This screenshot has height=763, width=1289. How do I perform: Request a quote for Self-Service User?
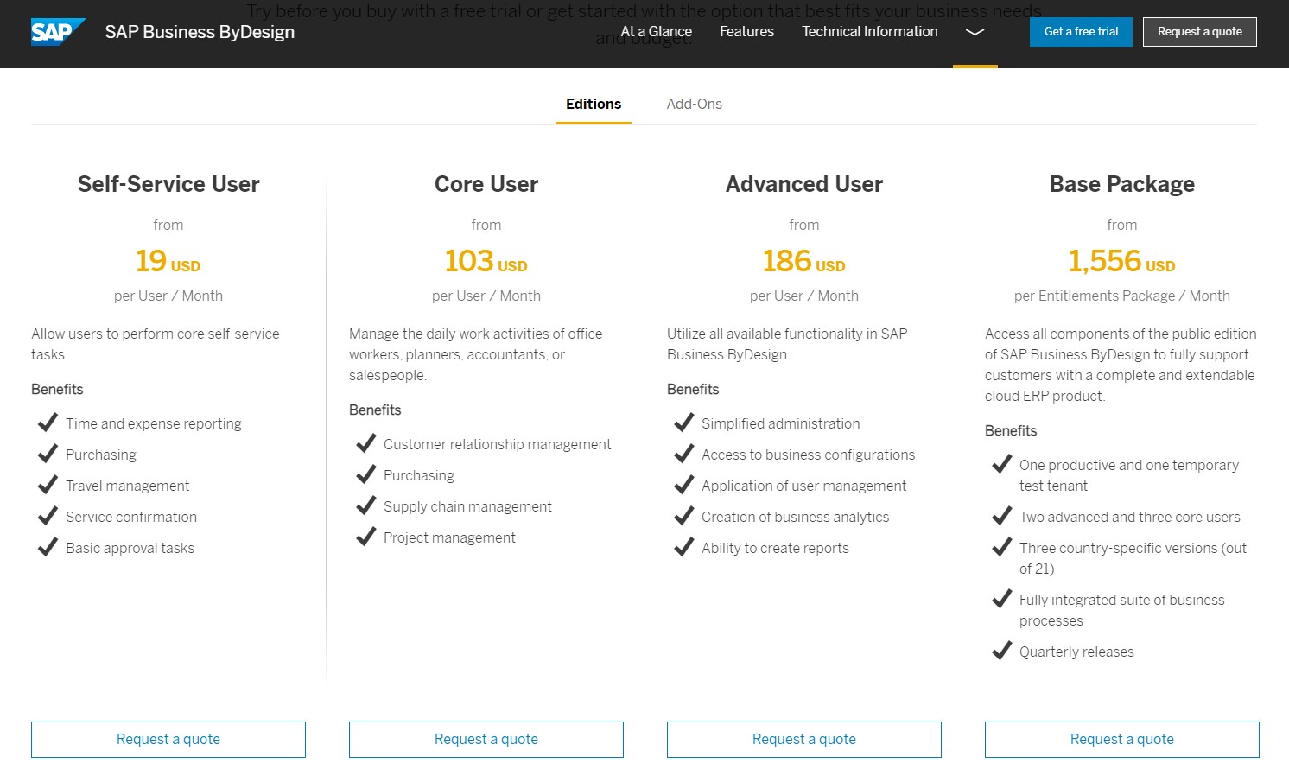tap(168, 740)
